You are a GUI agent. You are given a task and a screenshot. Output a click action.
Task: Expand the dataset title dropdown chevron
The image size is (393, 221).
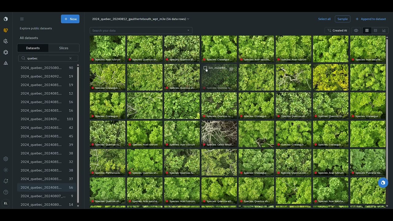pos(188,19)
